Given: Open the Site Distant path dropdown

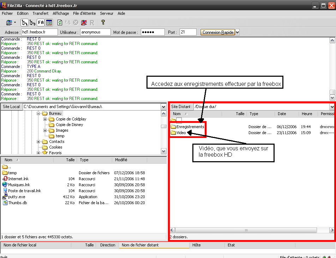Looking at the screenshot, I should point(332,107).
